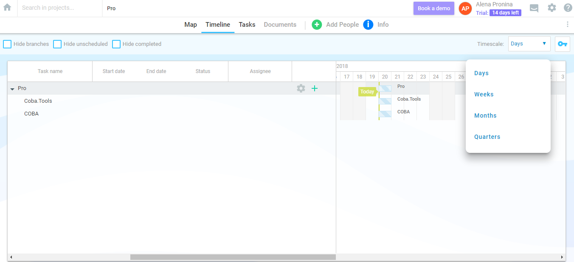Click the 2018 year label

point(342,66)
